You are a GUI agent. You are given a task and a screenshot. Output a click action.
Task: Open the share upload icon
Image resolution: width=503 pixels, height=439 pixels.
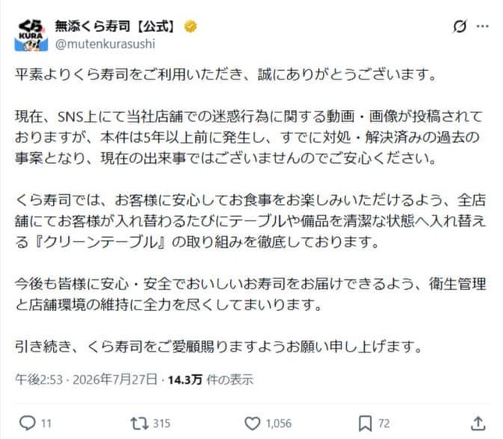tap(478, 423)
